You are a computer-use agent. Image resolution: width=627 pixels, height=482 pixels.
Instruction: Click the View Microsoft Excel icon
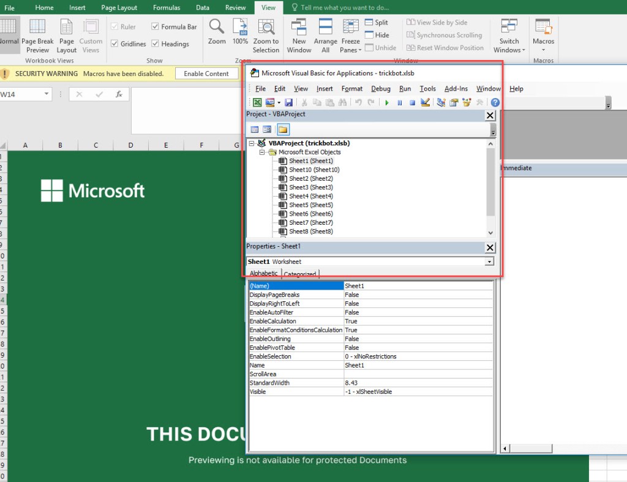click(x=258, y=103)
